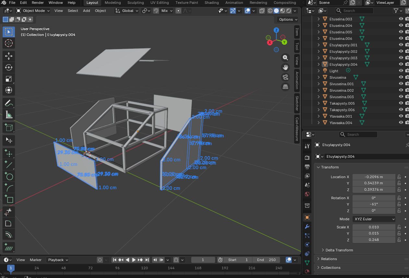The height and width of the screenshot is (278, 409).
Task: Toggle the lock for Location X
Action: [399, 177]
